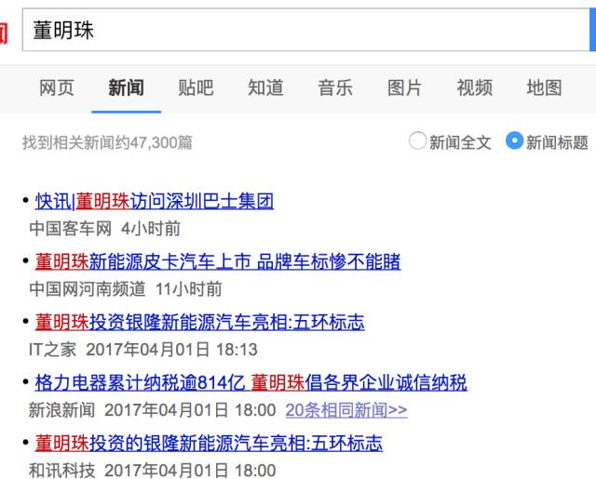Click the result count text 找到相关新闻约47,300篇

point(108,142)
